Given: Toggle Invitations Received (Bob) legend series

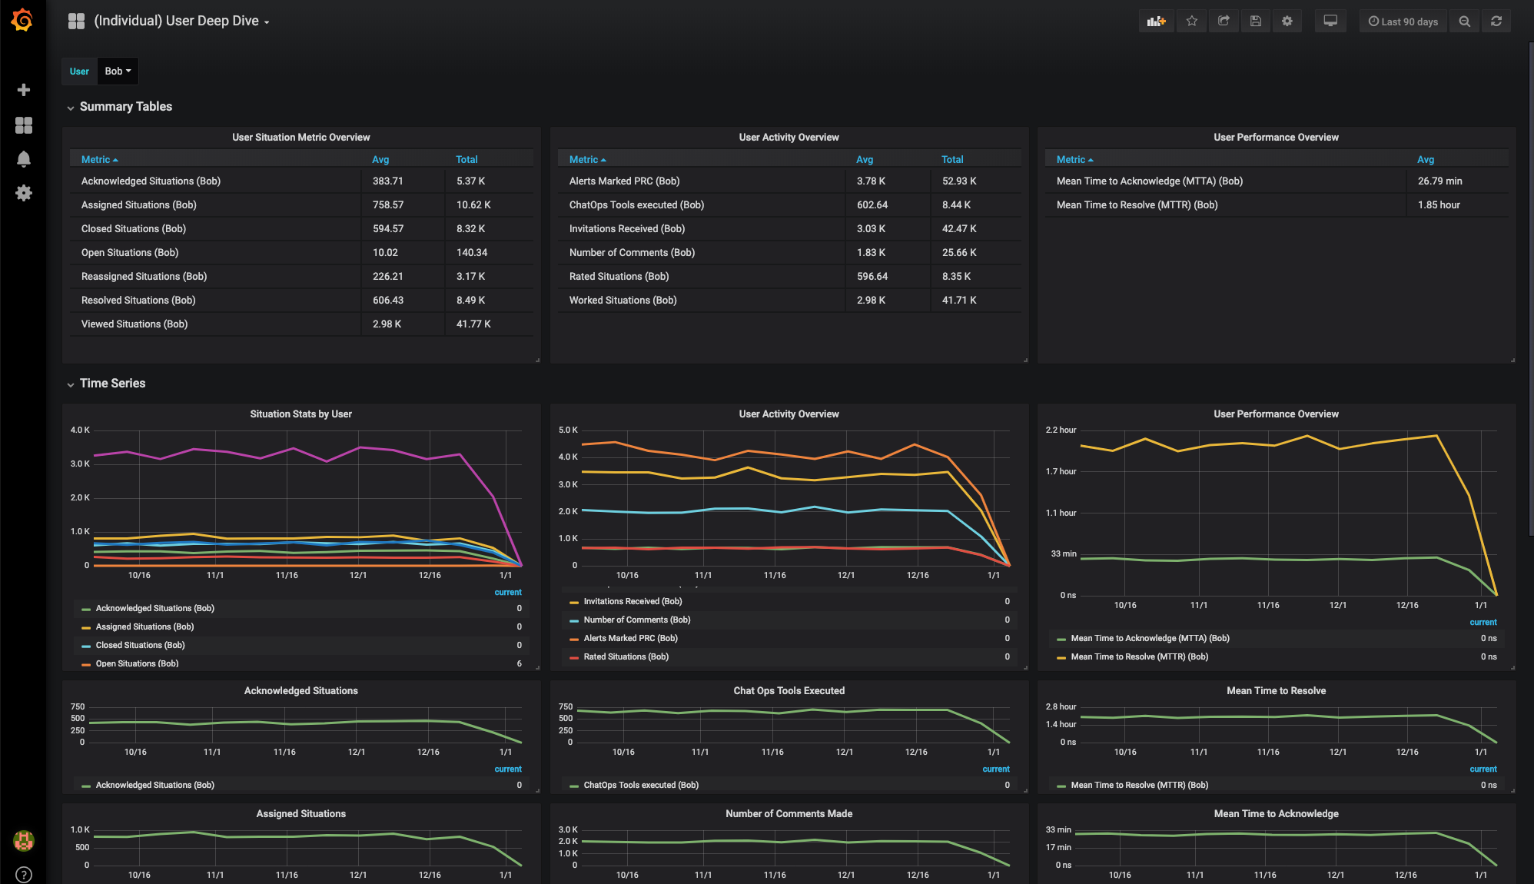Looking at the screenshot, I should click(x=633, y=601).
